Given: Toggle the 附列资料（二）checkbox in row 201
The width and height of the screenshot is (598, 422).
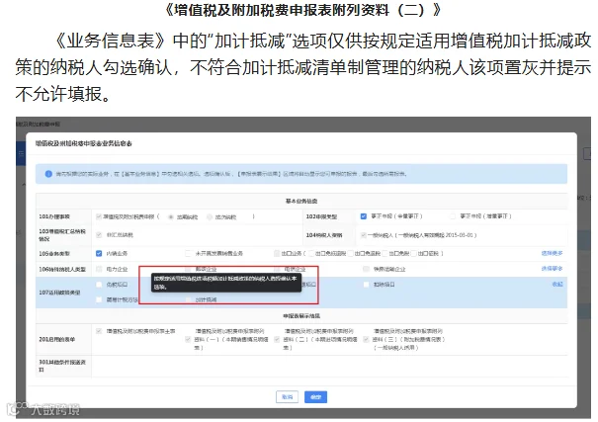Looking at the screenshot, I should click(x=277, y=339).
